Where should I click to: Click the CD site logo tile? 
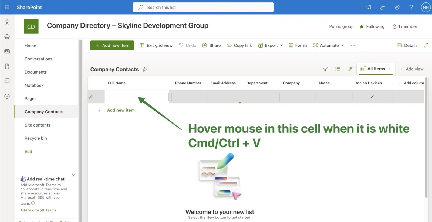tap(31, 26)
